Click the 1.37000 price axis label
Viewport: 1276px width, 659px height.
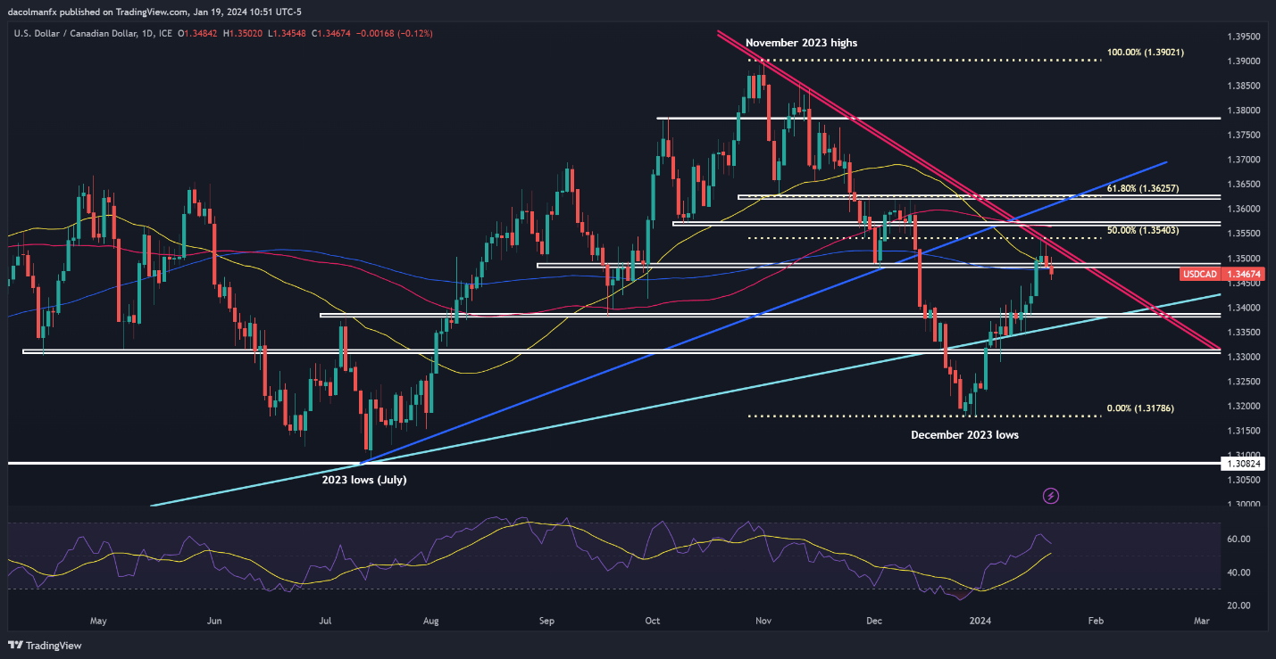tap(1242, 160)
